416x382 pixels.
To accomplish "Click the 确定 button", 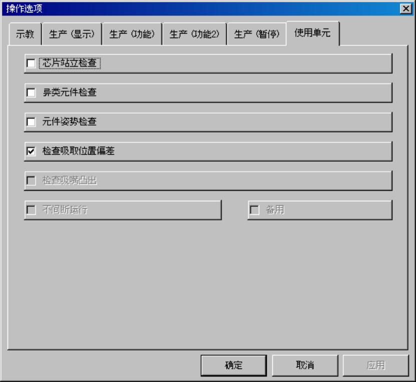I will (234, 365).
